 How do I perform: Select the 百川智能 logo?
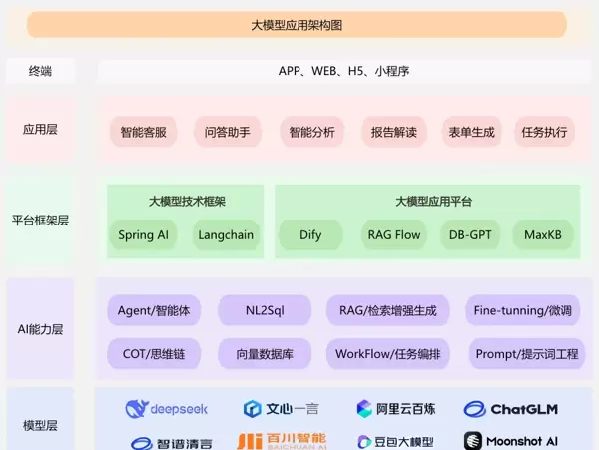click(249, 441)
